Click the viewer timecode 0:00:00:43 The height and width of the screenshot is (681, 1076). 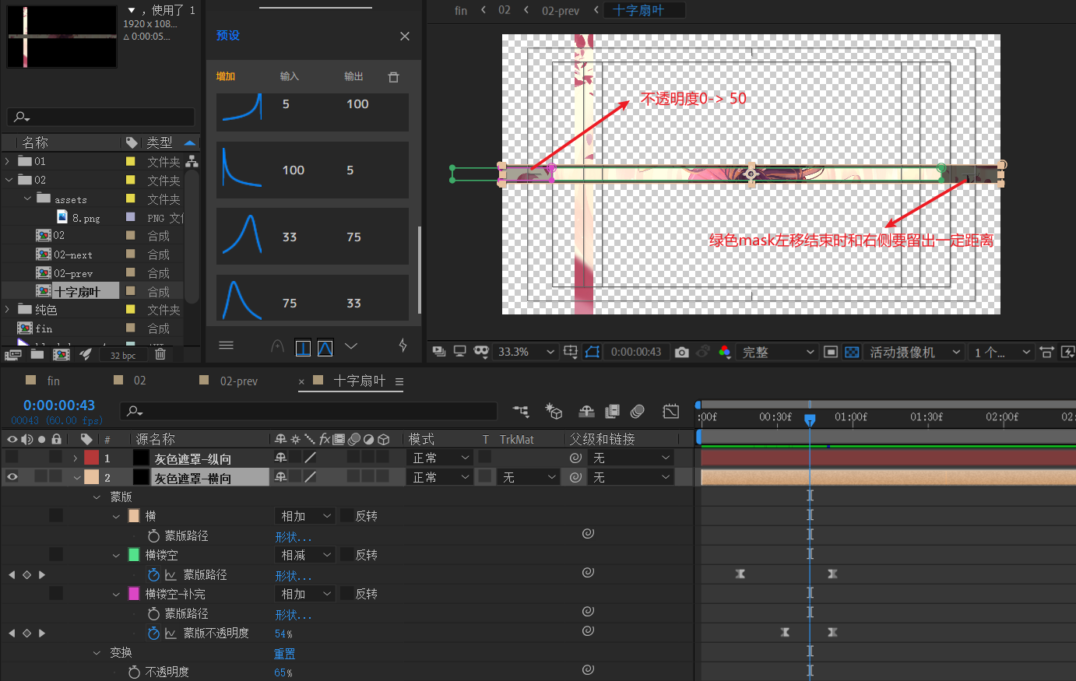pyautogui.click(x=636, y=352)
